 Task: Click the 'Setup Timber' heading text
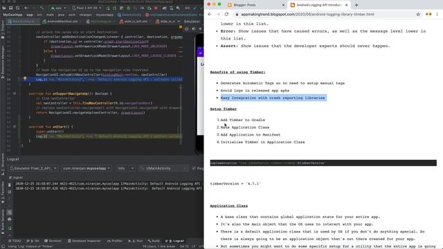click(223, 109)
